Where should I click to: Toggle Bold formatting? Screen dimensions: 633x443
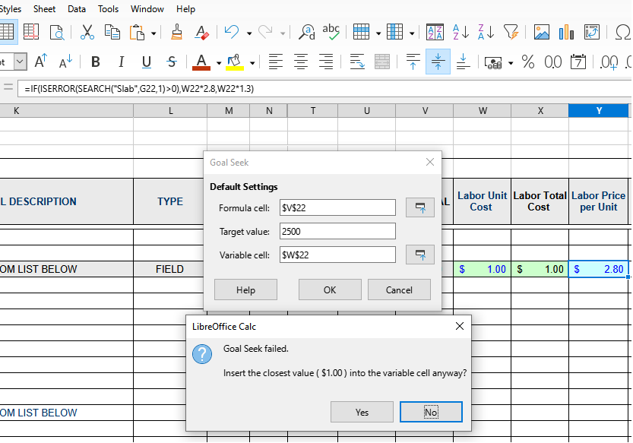(x=96, y=62)
